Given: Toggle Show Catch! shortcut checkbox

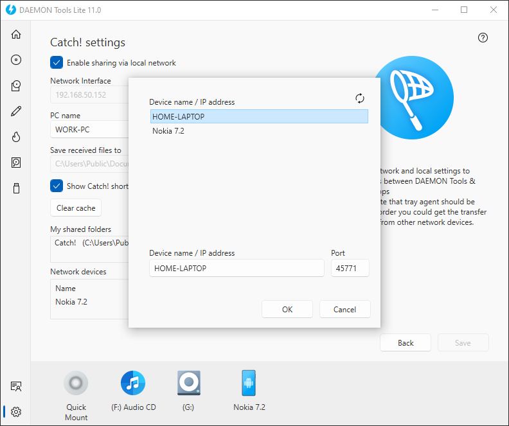Looking at the screenshot, I should click(57, 186).
